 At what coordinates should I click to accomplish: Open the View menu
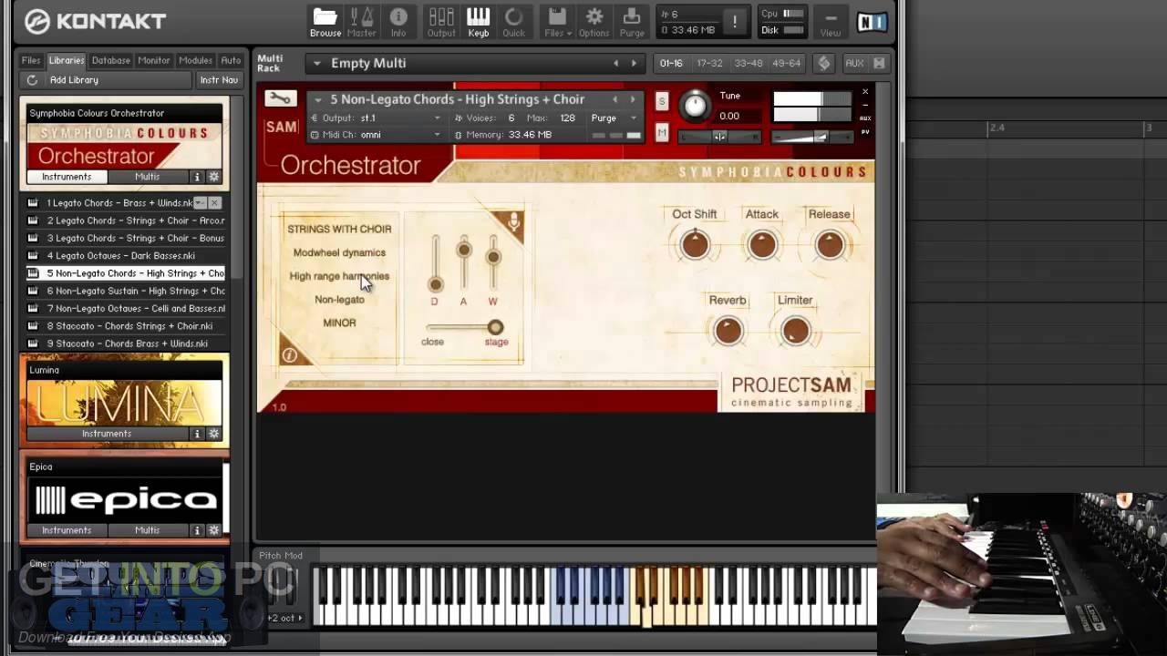[830, 22]
